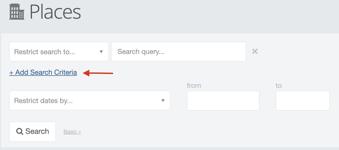Click the double chevron after Basic
339x150 pixels.
[80, 132]
